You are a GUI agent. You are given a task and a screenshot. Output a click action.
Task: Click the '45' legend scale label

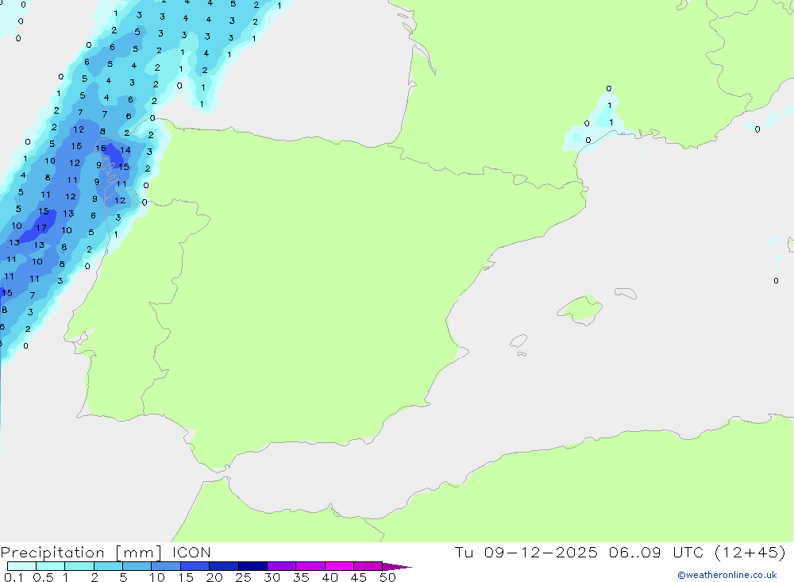click(359, 577)
